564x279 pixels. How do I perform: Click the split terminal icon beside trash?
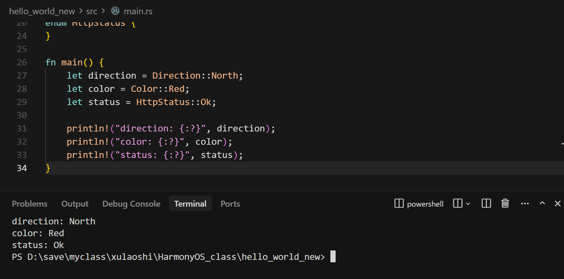[486, 204]
